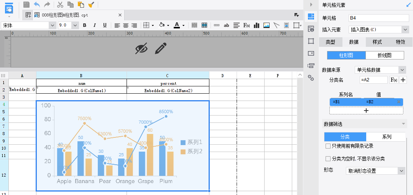Viewport: 413px width, 195px height.
Task: Collapse the right panel arrow
Action: tap(311, 5)
